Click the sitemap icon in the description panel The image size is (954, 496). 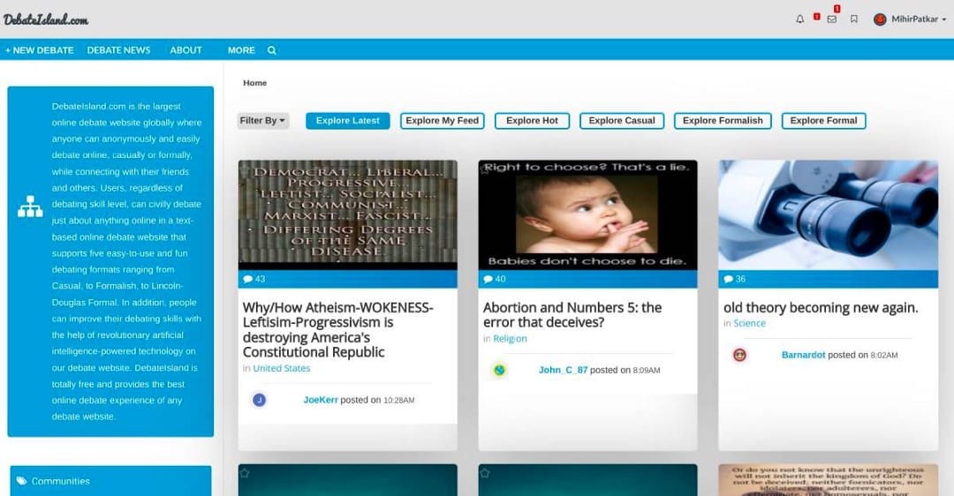pyautogui.click(x=30, y=207)
